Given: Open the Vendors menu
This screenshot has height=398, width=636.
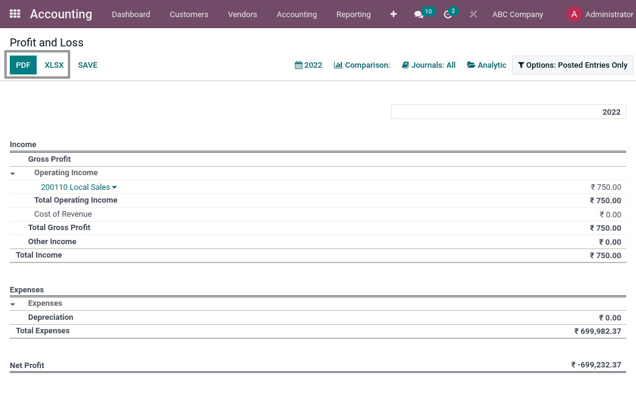Looking at the screenshot, I should 242,14.
